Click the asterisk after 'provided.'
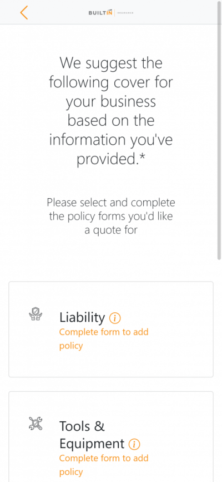This screenshot has height=482, width=222. pos(142,158)
